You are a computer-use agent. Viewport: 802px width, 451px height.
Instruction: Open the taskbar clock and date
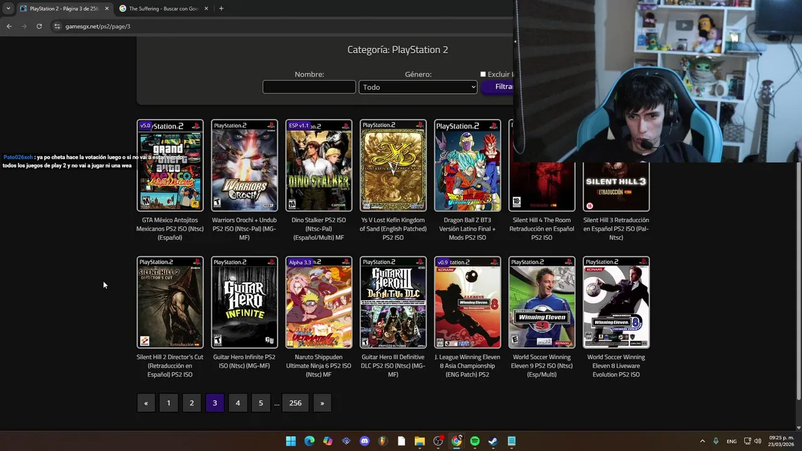pyautogui.click(x=781, y=441)
